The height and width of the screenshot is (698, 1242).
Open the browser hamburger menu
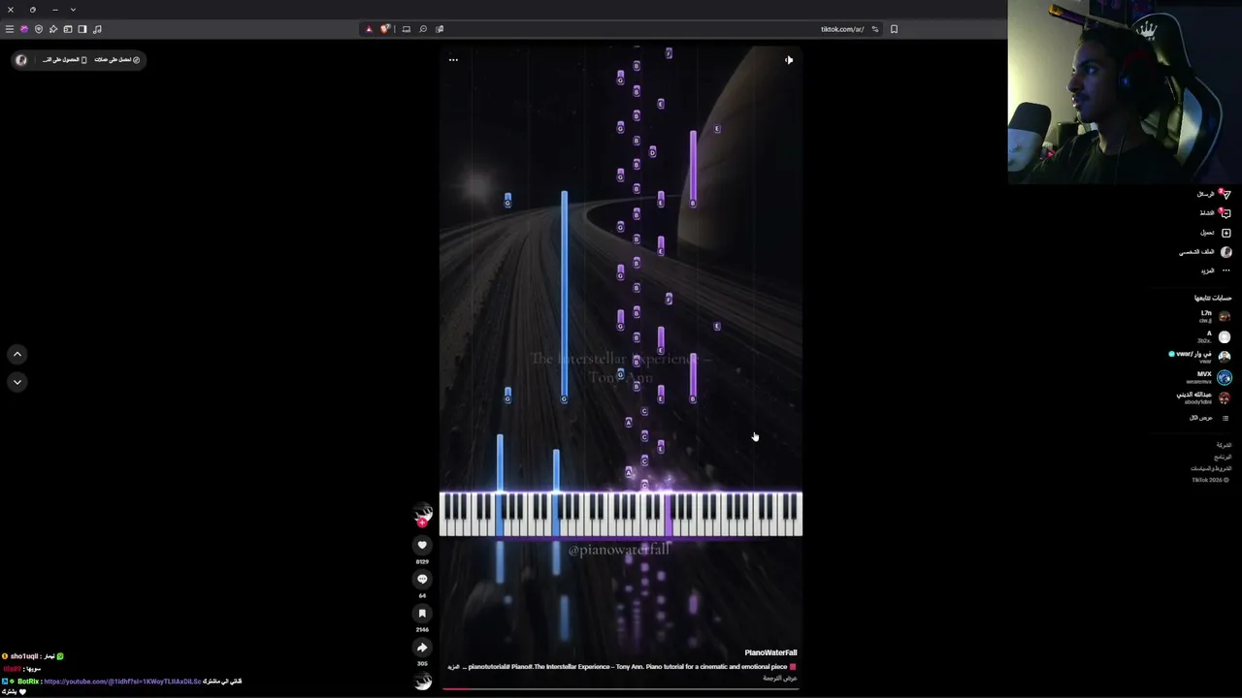click(10, 29)
